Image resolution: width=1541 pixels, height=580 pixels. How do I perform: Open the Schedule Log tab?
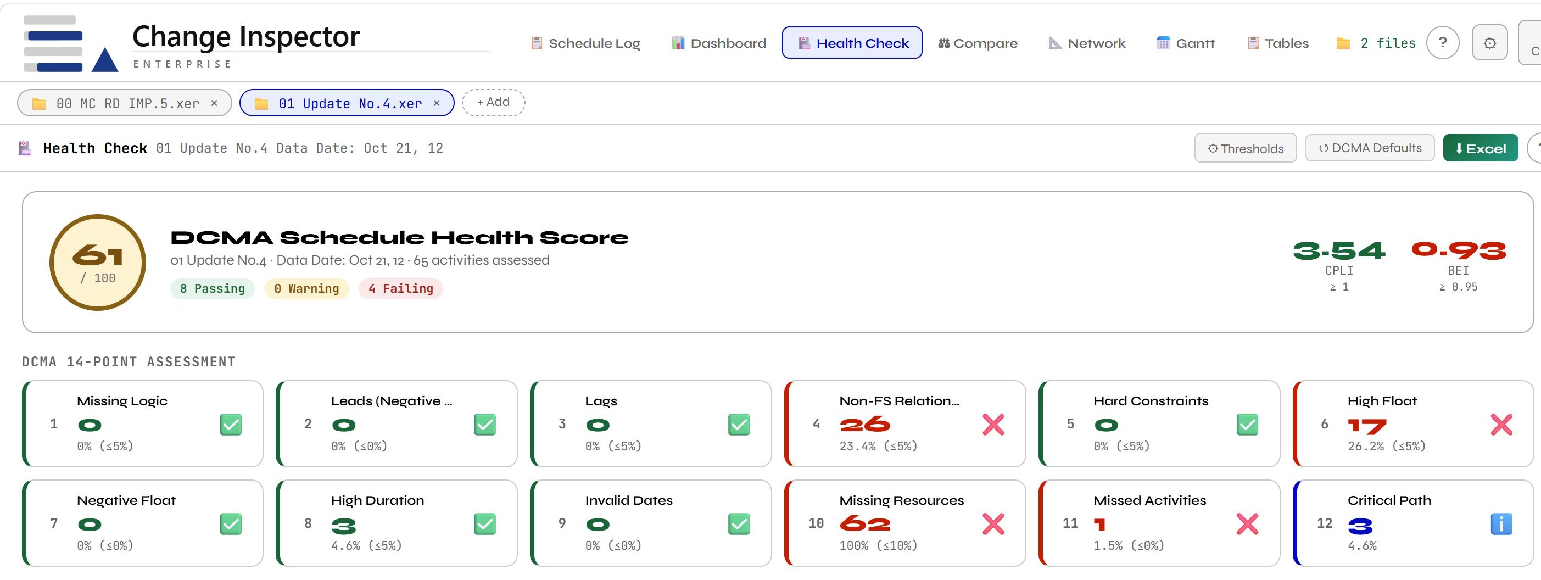[x=585, y=43]
